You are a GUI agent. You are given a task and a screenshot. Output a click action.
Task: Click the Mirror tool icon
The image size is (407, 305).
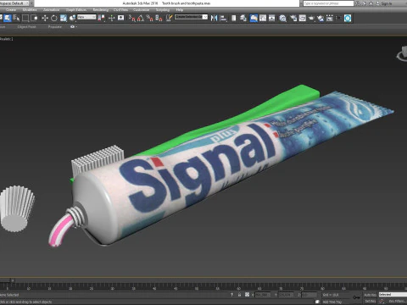coord(214,19)
